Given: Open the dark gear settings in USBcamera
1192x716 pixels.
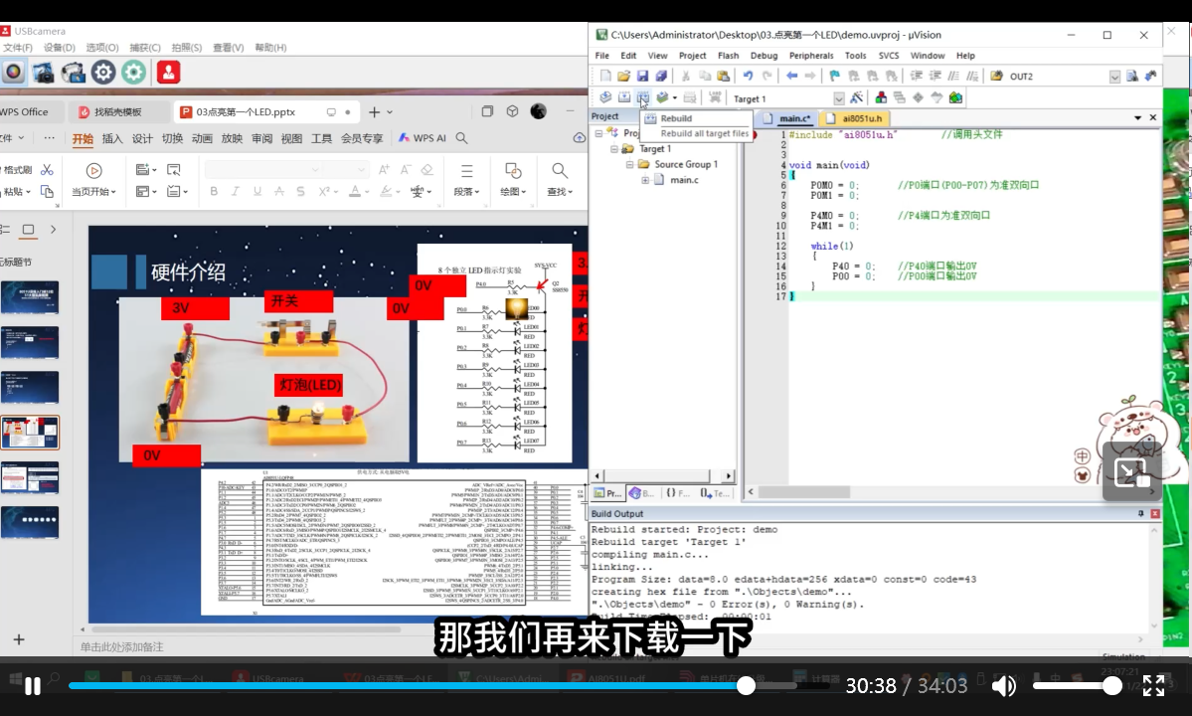Looking at the screenshot, I should click(103, 73).
